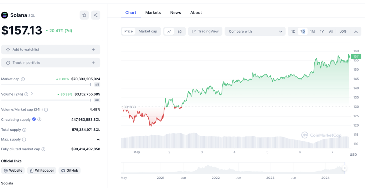Click the verified circulating supply badge
This screenshot has height=188, width=365.
[34, 119]
